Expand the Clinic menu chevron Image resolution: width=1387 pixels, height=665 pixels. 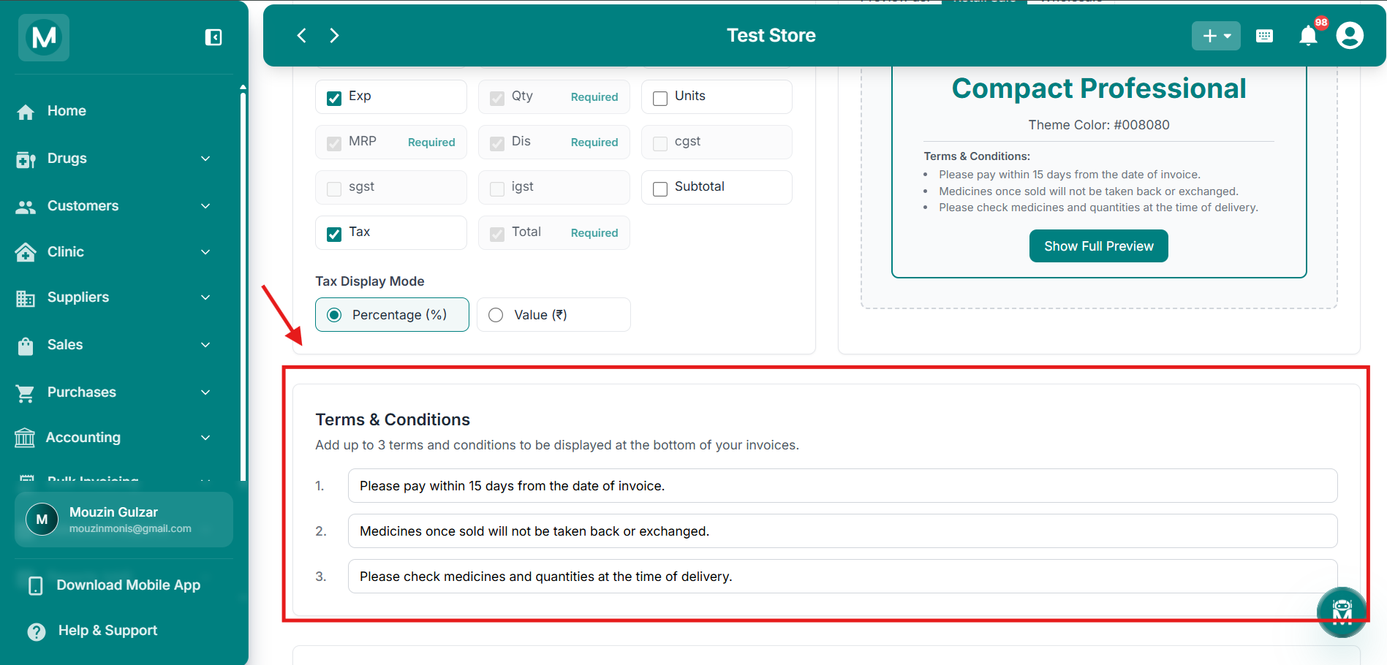205,252
